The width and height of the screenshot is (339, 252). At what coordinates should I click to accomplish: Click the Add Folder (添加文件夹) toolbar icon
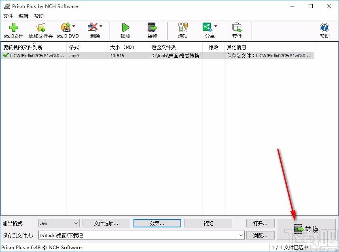(41, 27)
